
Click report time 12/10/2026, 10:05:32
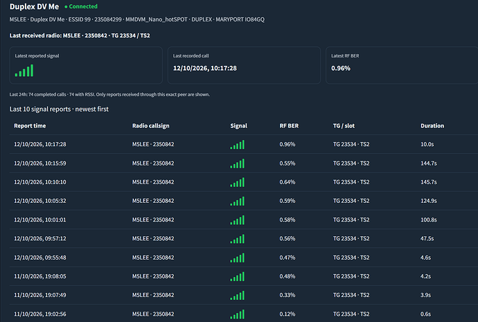40,201
